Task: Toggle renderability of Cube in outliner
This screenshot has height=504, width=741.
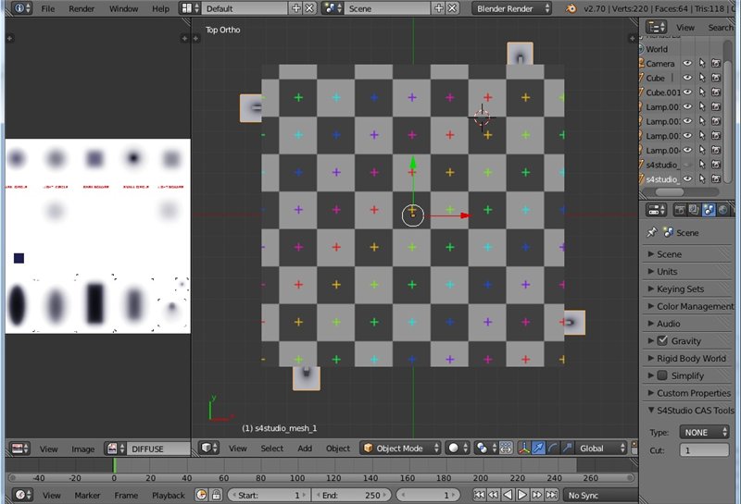Action: (716, 79)
